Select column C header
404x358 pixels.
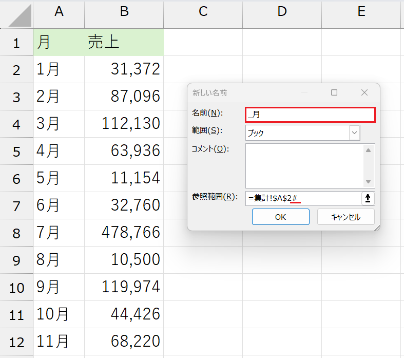tap(203, 14)
